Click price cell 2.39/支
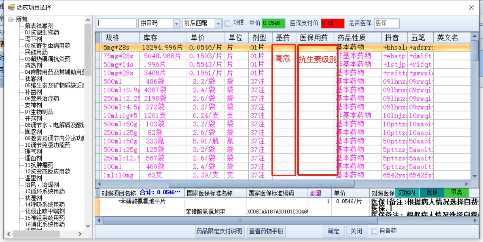Image resolution: width=483 pixels, height=242 pixels. click(x=206, y=175)
